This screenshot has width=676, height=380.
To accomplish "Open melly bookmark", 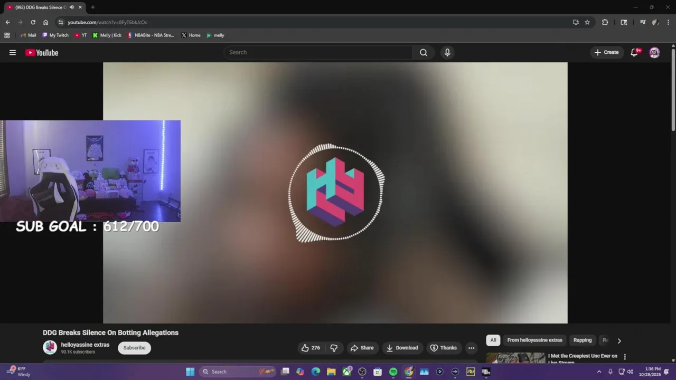I will click(215, 35).
